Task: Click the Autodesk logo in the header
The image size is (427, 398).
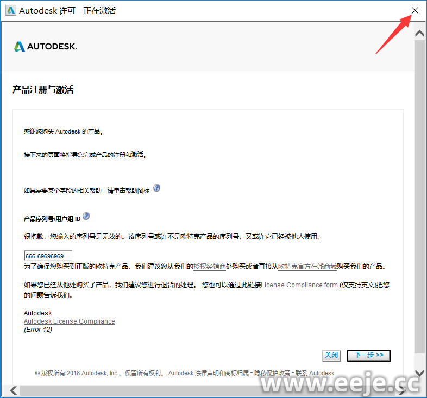Action: [45, 47]
